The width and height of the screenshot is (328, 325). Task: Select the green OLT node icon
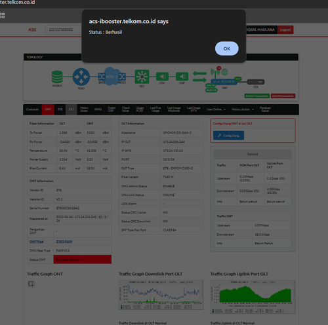[x=142, y=77]
